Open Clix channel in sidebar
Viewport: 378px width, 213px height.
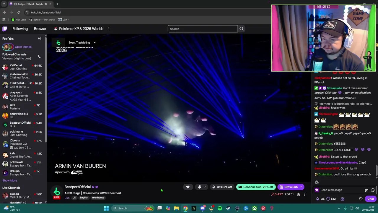point(22,107)
